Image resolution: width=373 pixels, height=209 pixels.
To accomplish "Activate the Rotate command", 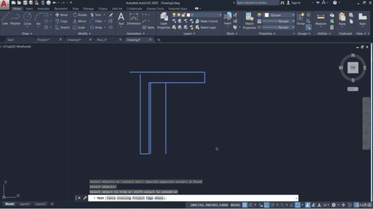I will pos(80,15).
